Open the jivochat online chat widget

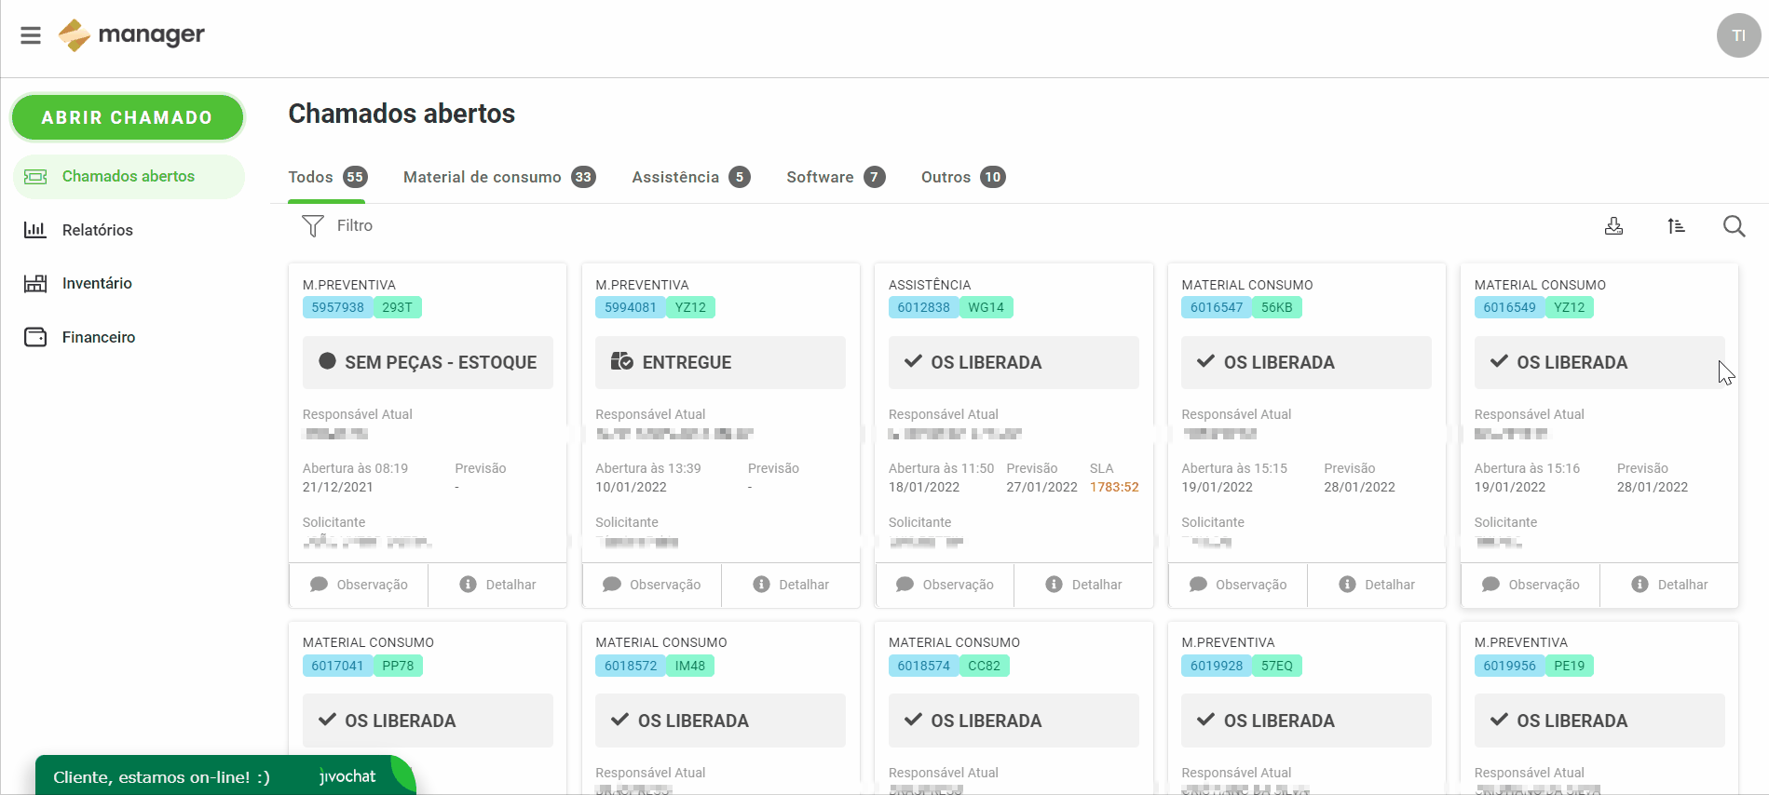click(225, 776)
